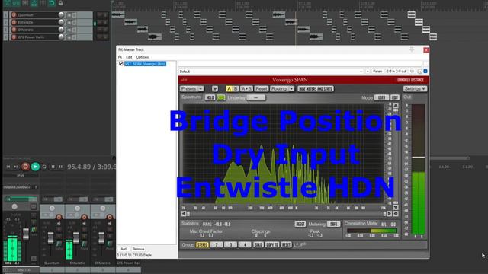This screenshot has height=274, width=488.
Task: Click the Entwistle track volume knob
Action: pos(61,22)
